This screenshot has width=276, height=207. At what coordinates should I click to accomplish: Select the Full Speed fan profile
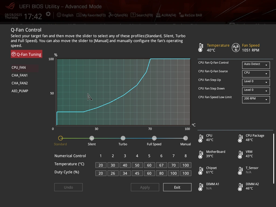coord(154,138)
